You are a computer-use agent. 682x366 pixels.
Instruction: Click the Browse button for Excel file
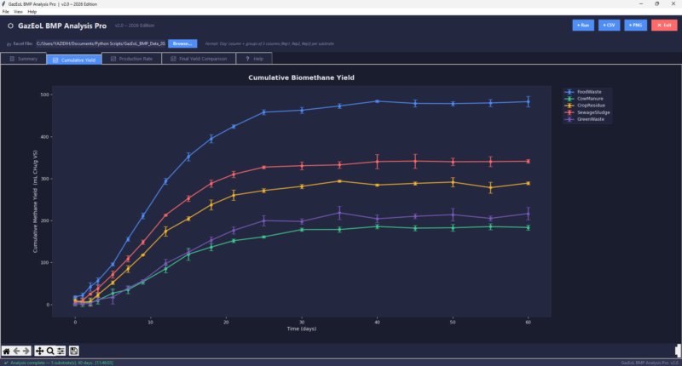click(x=182, y=43)
